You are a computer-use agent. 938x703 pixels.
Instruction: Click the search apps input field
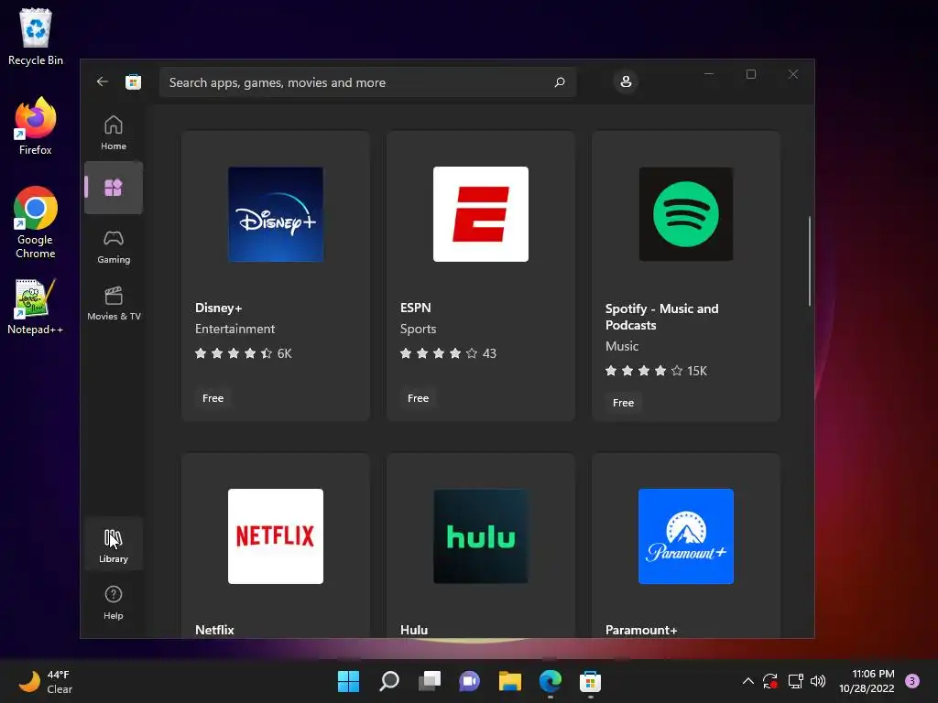tap(367, 81)
